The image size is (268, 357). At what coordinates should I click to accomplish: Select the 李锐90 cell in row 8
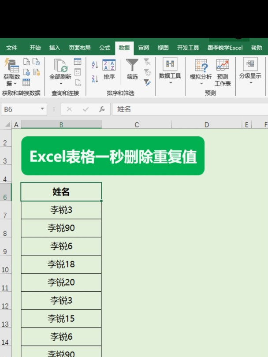click(61, 228)
